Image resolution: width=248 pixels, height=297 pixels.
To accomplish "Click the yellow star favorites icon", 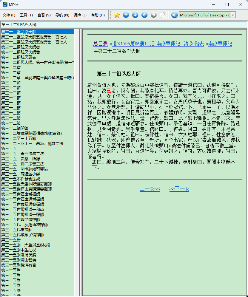I will [117, 15].
